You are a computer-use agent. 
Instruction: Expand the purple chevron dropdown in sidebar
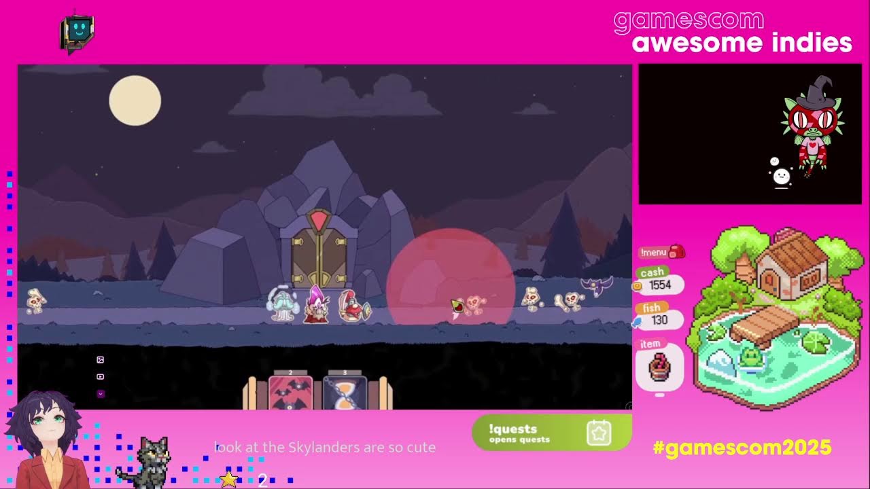pos(101,393)
